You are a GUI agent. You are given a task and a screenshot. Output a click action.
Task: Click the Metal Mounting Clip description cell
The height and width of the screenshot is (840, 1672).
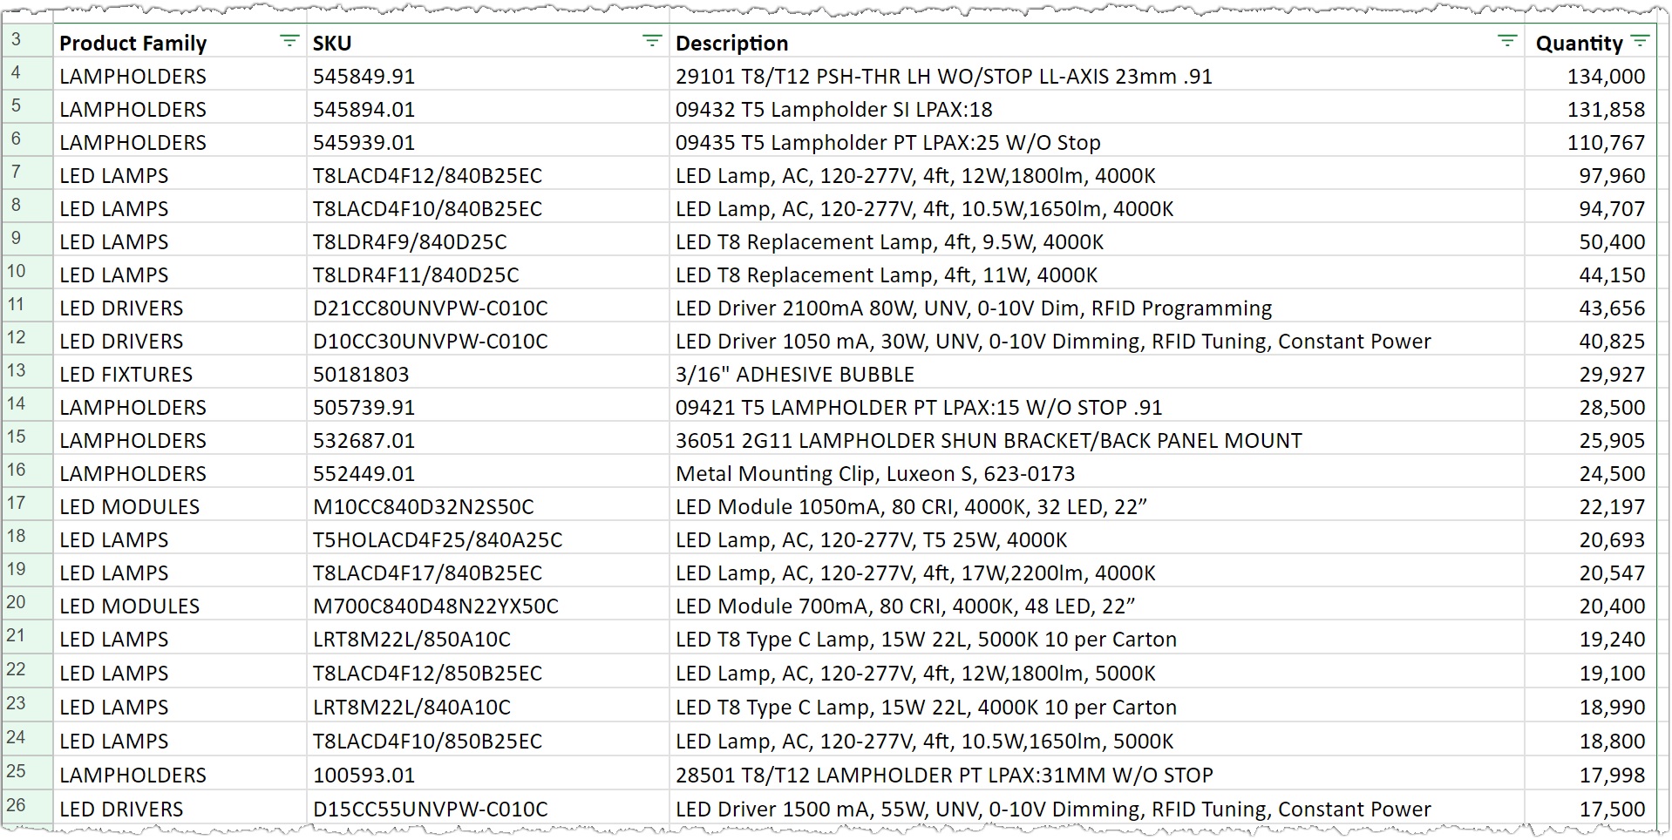point(874,474)
